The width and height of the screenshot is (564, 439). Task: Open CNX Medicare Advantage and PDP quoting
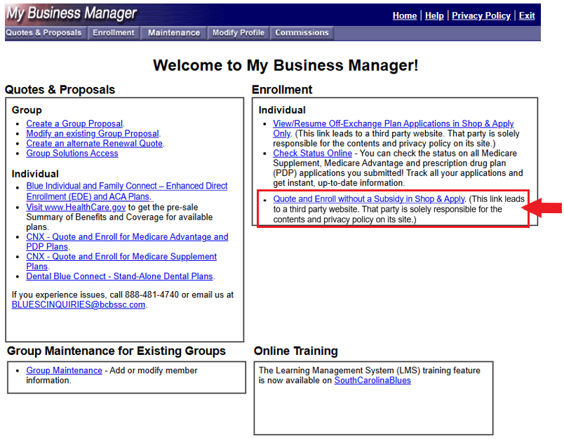click(x=127, y=236)
